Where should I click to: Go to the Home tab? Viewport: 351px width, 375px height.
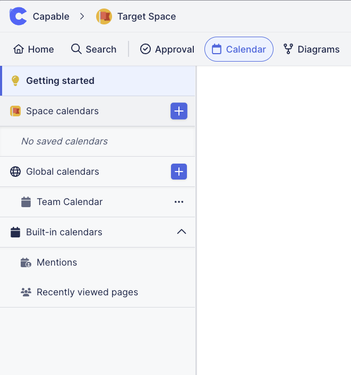34,49
